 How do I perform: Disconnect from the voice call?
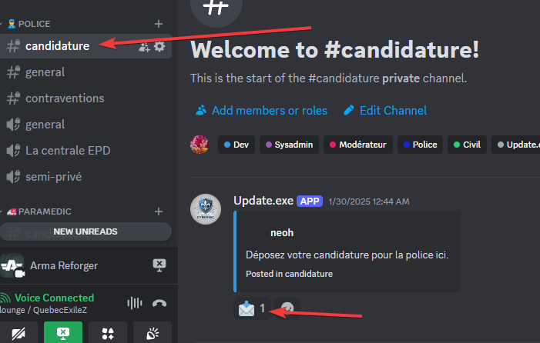[x=159, y=303]
